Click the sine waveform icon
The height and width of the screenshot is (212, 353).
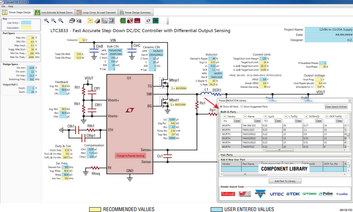click(130, 21)
